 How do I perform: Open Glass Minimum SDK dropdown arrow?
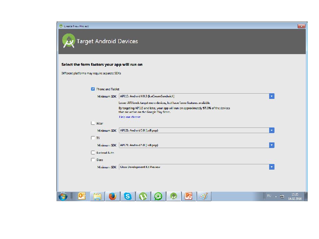point(271,167)
